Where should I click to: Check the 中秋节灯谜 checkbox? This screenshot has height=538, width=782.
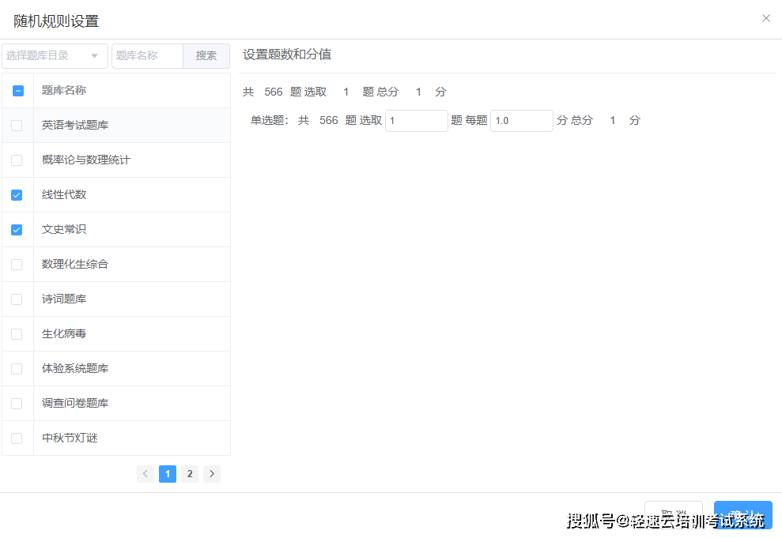[x=17, y=438]
